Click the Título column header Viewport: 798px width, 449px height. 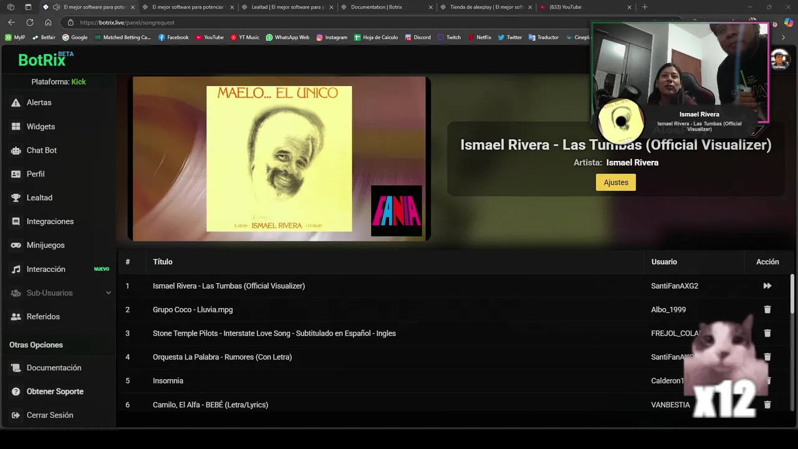[x=163, y=262]
